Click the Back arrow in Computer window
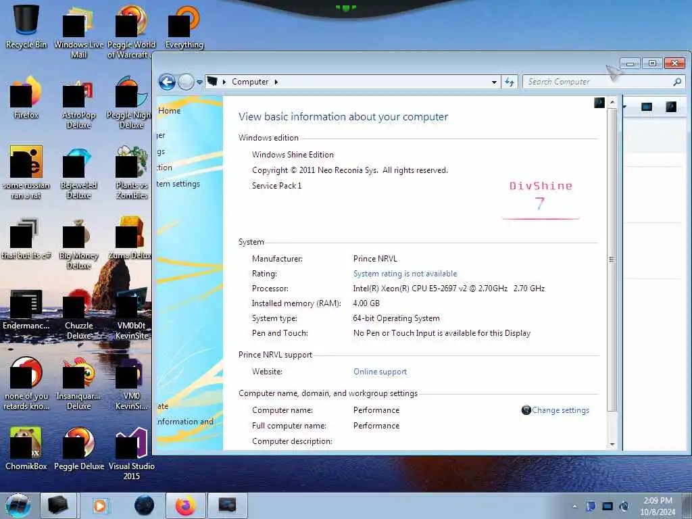 click(x=168, y=82)
